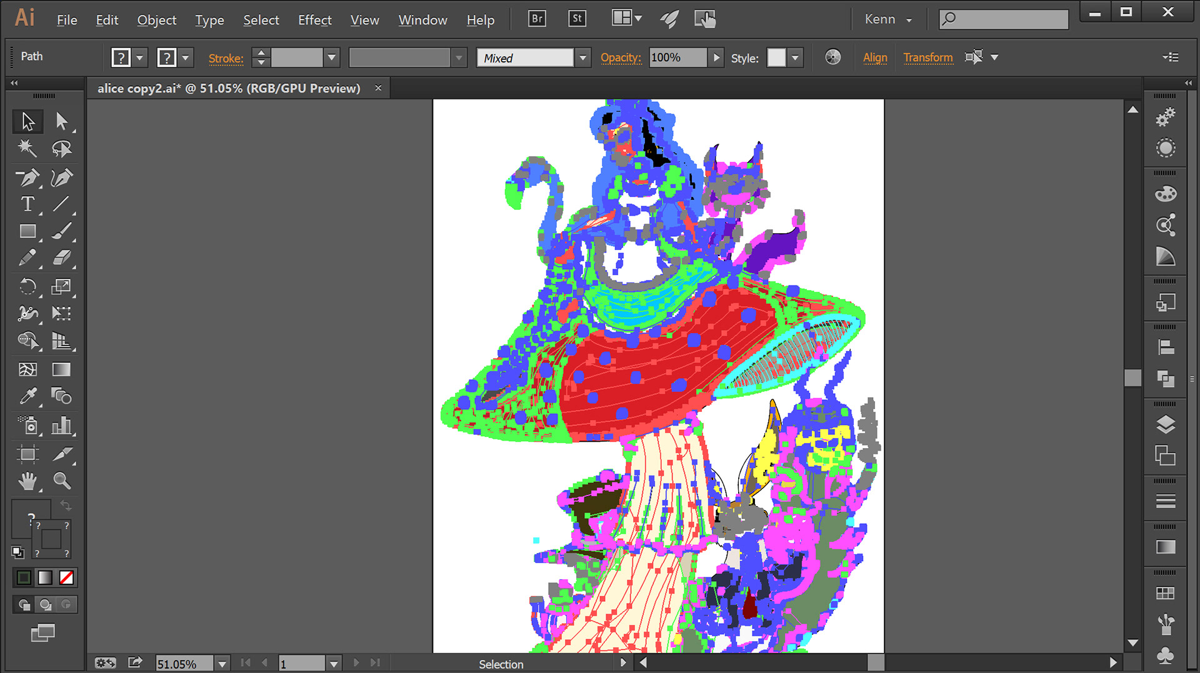The width and height of the screenshot is (1200, 673).
Task: Select the Symbol Sprayer tool
Action: 27,426
